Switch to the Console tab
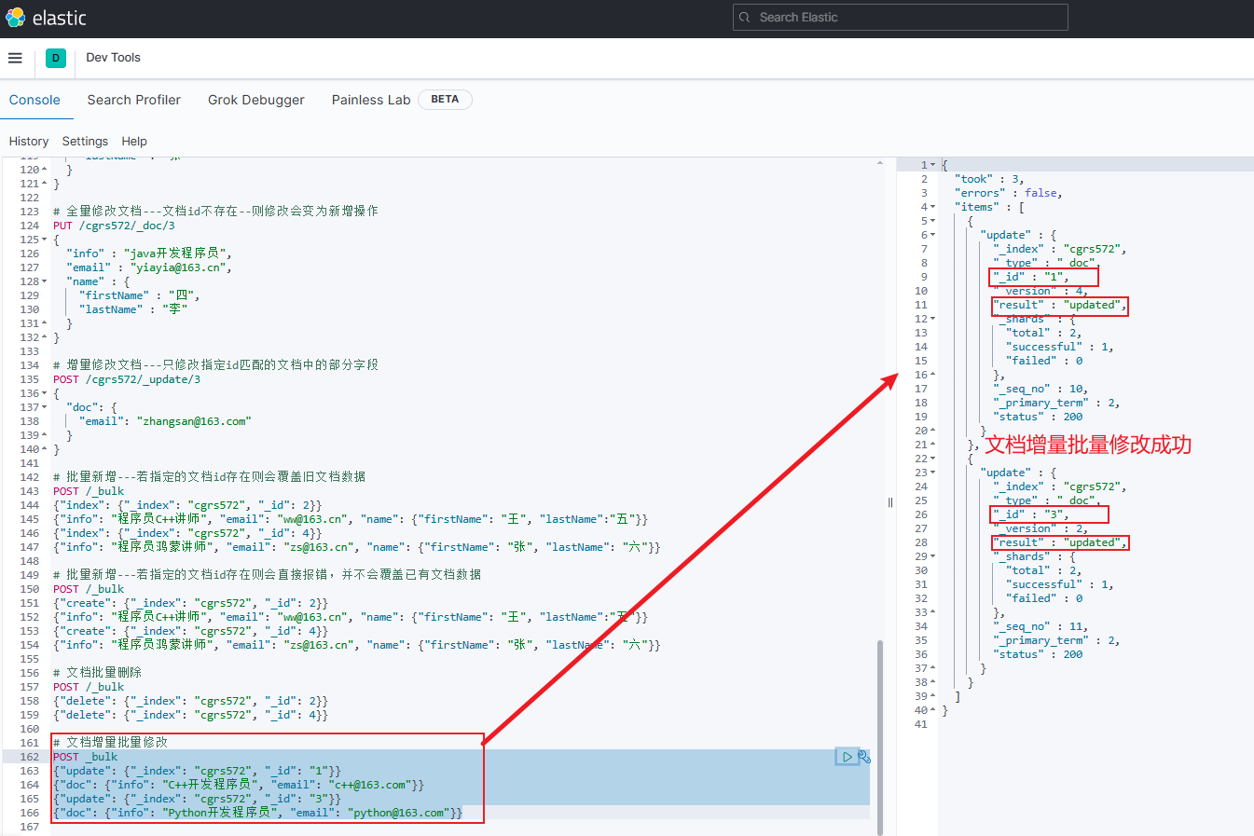 click(x=34, y=100)
